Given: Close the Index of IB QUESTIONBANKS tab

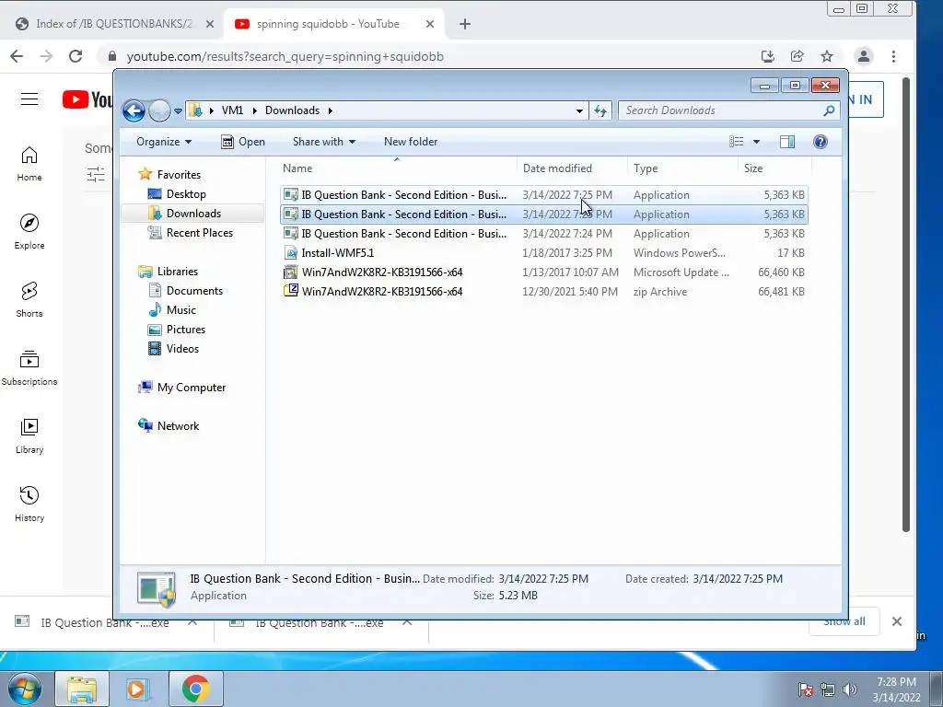Looking at the screenshot, I should click(x=209, y=24).
